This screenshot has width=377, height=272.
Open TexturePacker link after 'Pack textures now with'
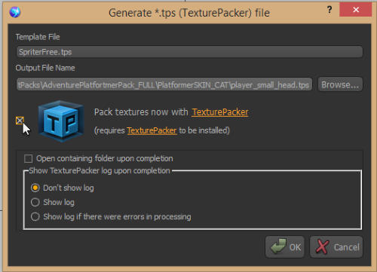[x=220, y=112]
